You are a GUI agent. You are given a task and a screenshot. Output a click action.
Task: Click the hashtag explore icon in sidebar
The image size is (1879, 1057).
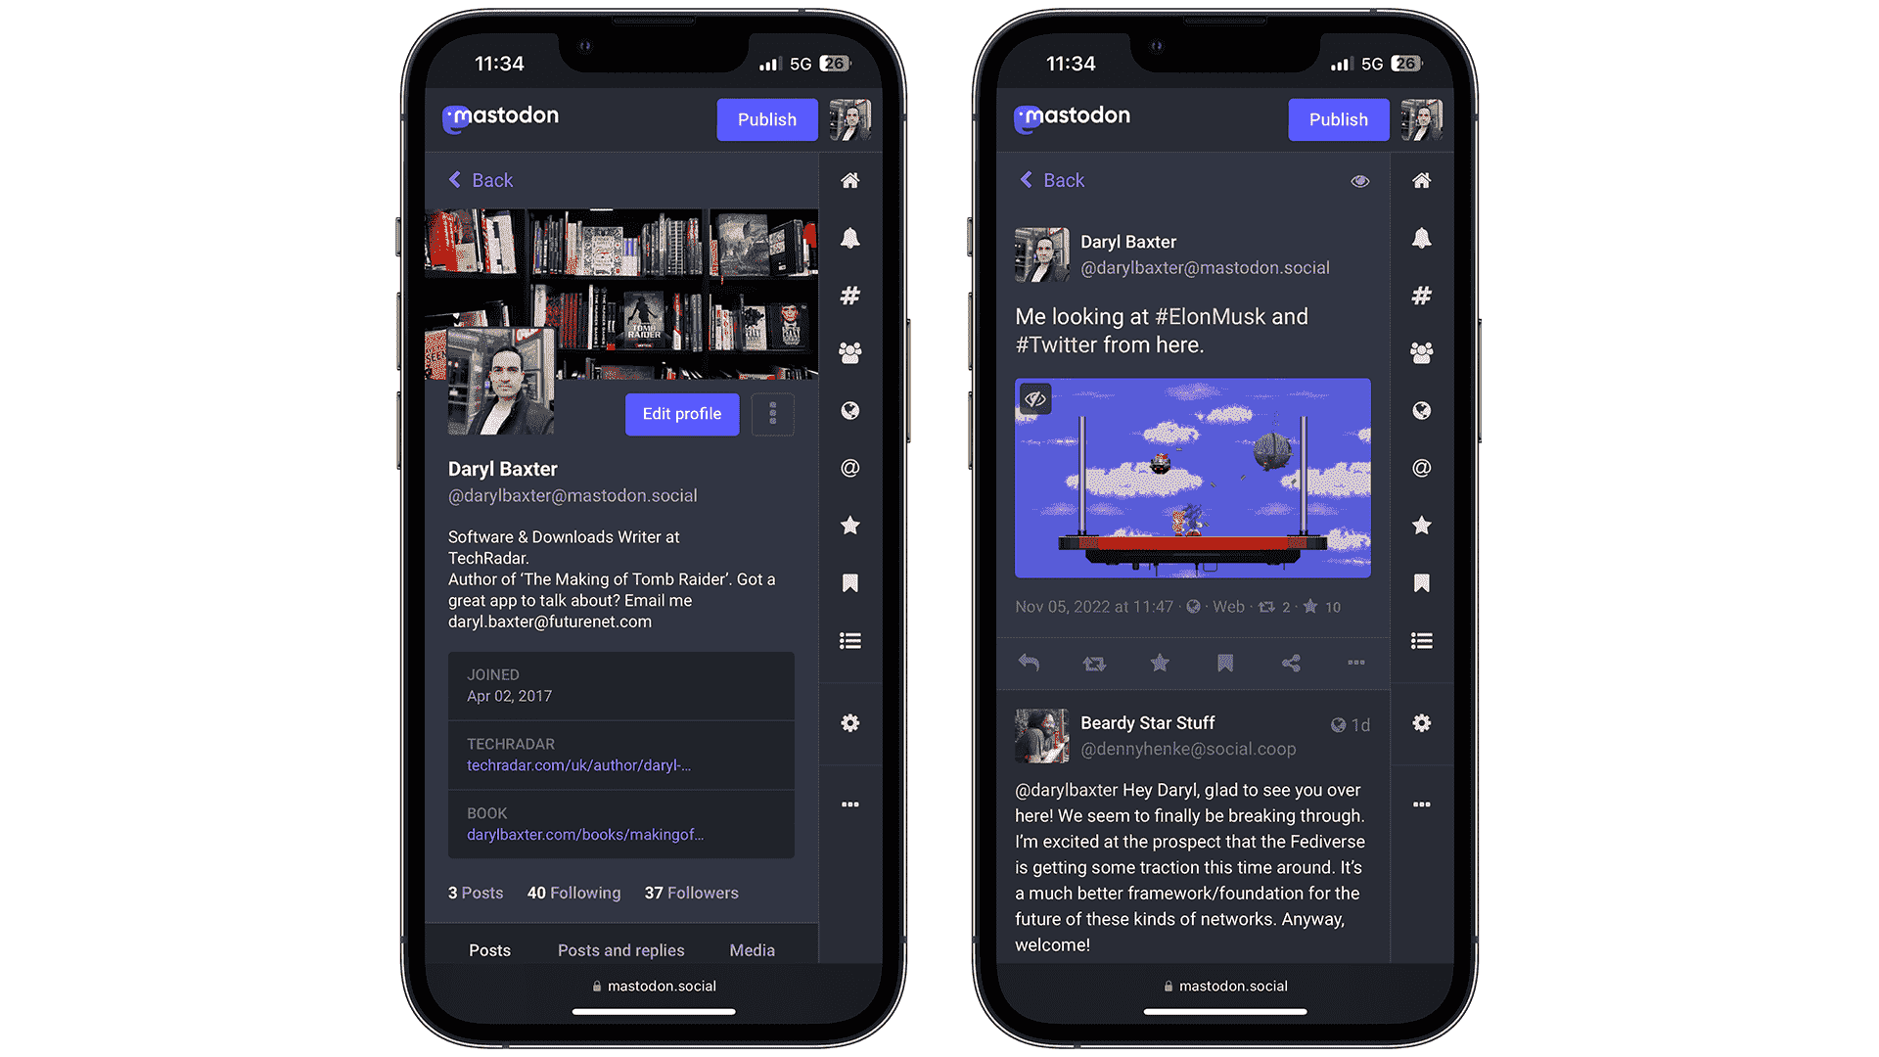850,295
